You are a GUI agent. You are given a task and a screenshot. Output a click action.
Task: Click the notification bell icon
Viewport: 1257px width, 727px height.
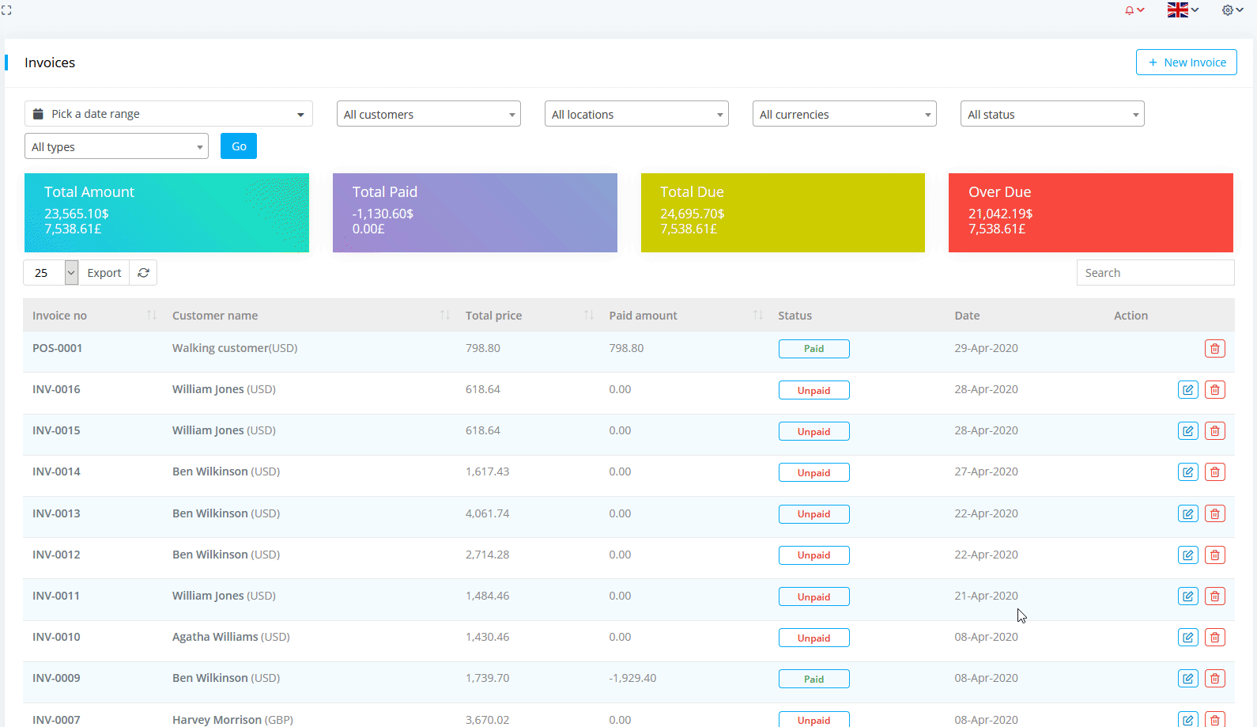point(1131,10)
